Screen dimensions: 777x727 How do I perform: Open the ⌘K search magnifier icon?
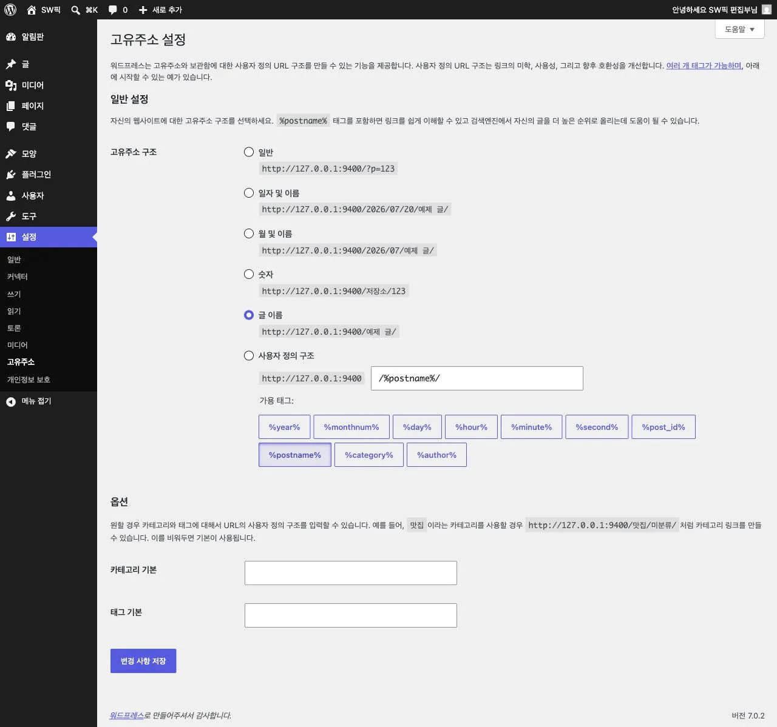point(76,10)
